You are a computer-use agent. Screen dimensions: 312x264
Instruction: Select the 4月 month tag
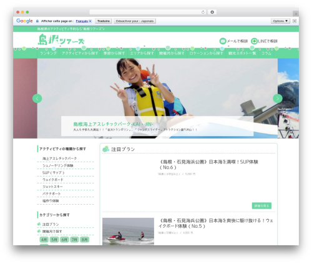(x=44, y=240)
